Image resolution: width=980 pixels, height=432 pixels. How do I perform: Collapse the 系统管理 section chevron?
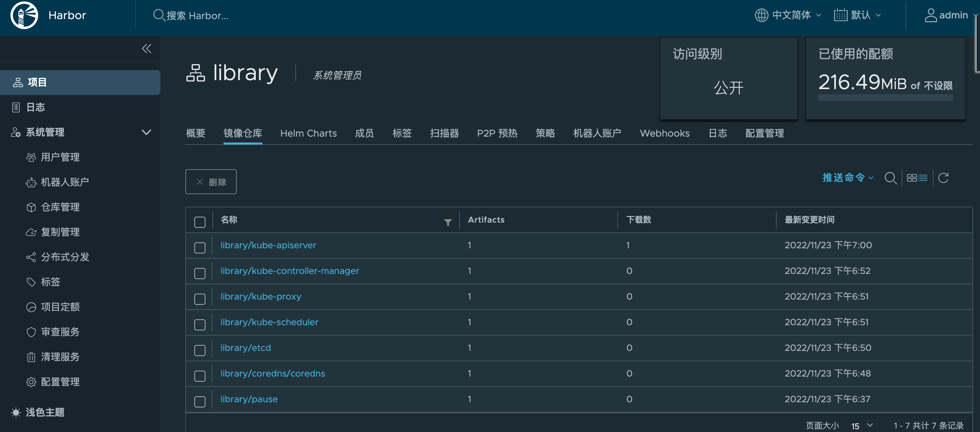(x=146, y=132)
